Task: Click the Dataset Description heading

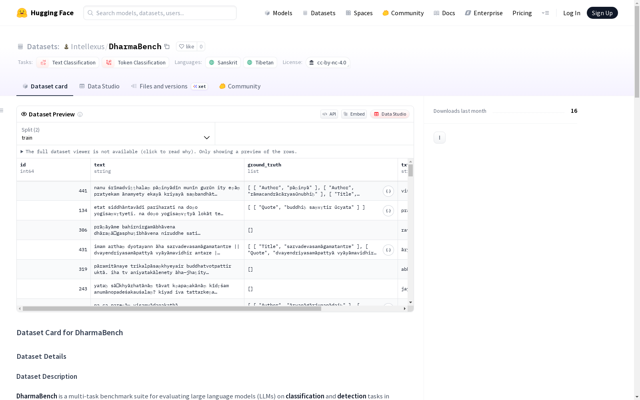Action: [47, 376]
